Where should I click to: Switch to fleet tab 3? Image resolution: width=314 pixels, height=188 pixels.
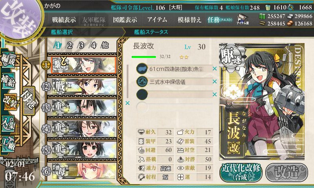81,45
